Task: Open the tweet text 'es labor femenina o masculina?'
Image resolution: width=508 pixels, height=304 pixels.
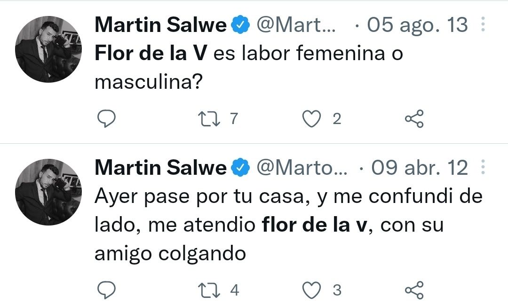Action: 308,54
